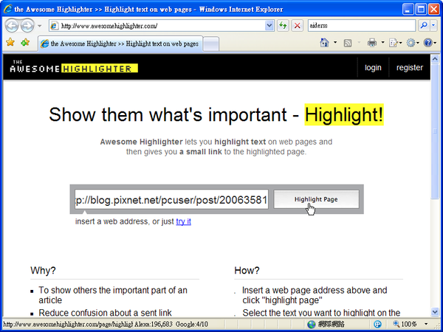The image size is (443, 332).
Task: Select the Awesome Highlighter browser tab
Action: click(120, 44)
